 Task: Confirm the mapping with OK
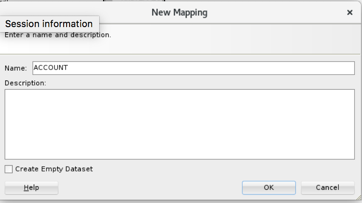(x=269, y=187)
